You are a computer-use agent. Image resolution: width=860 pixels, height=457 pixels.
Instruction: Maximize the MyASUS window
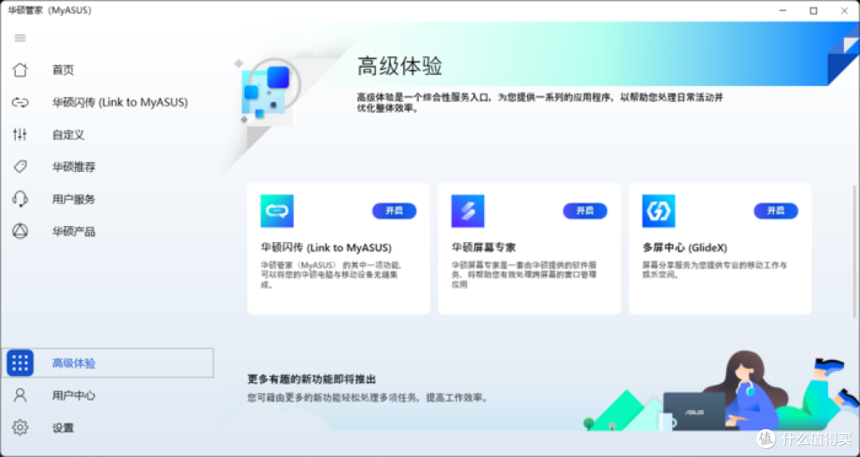click(814, 10)
